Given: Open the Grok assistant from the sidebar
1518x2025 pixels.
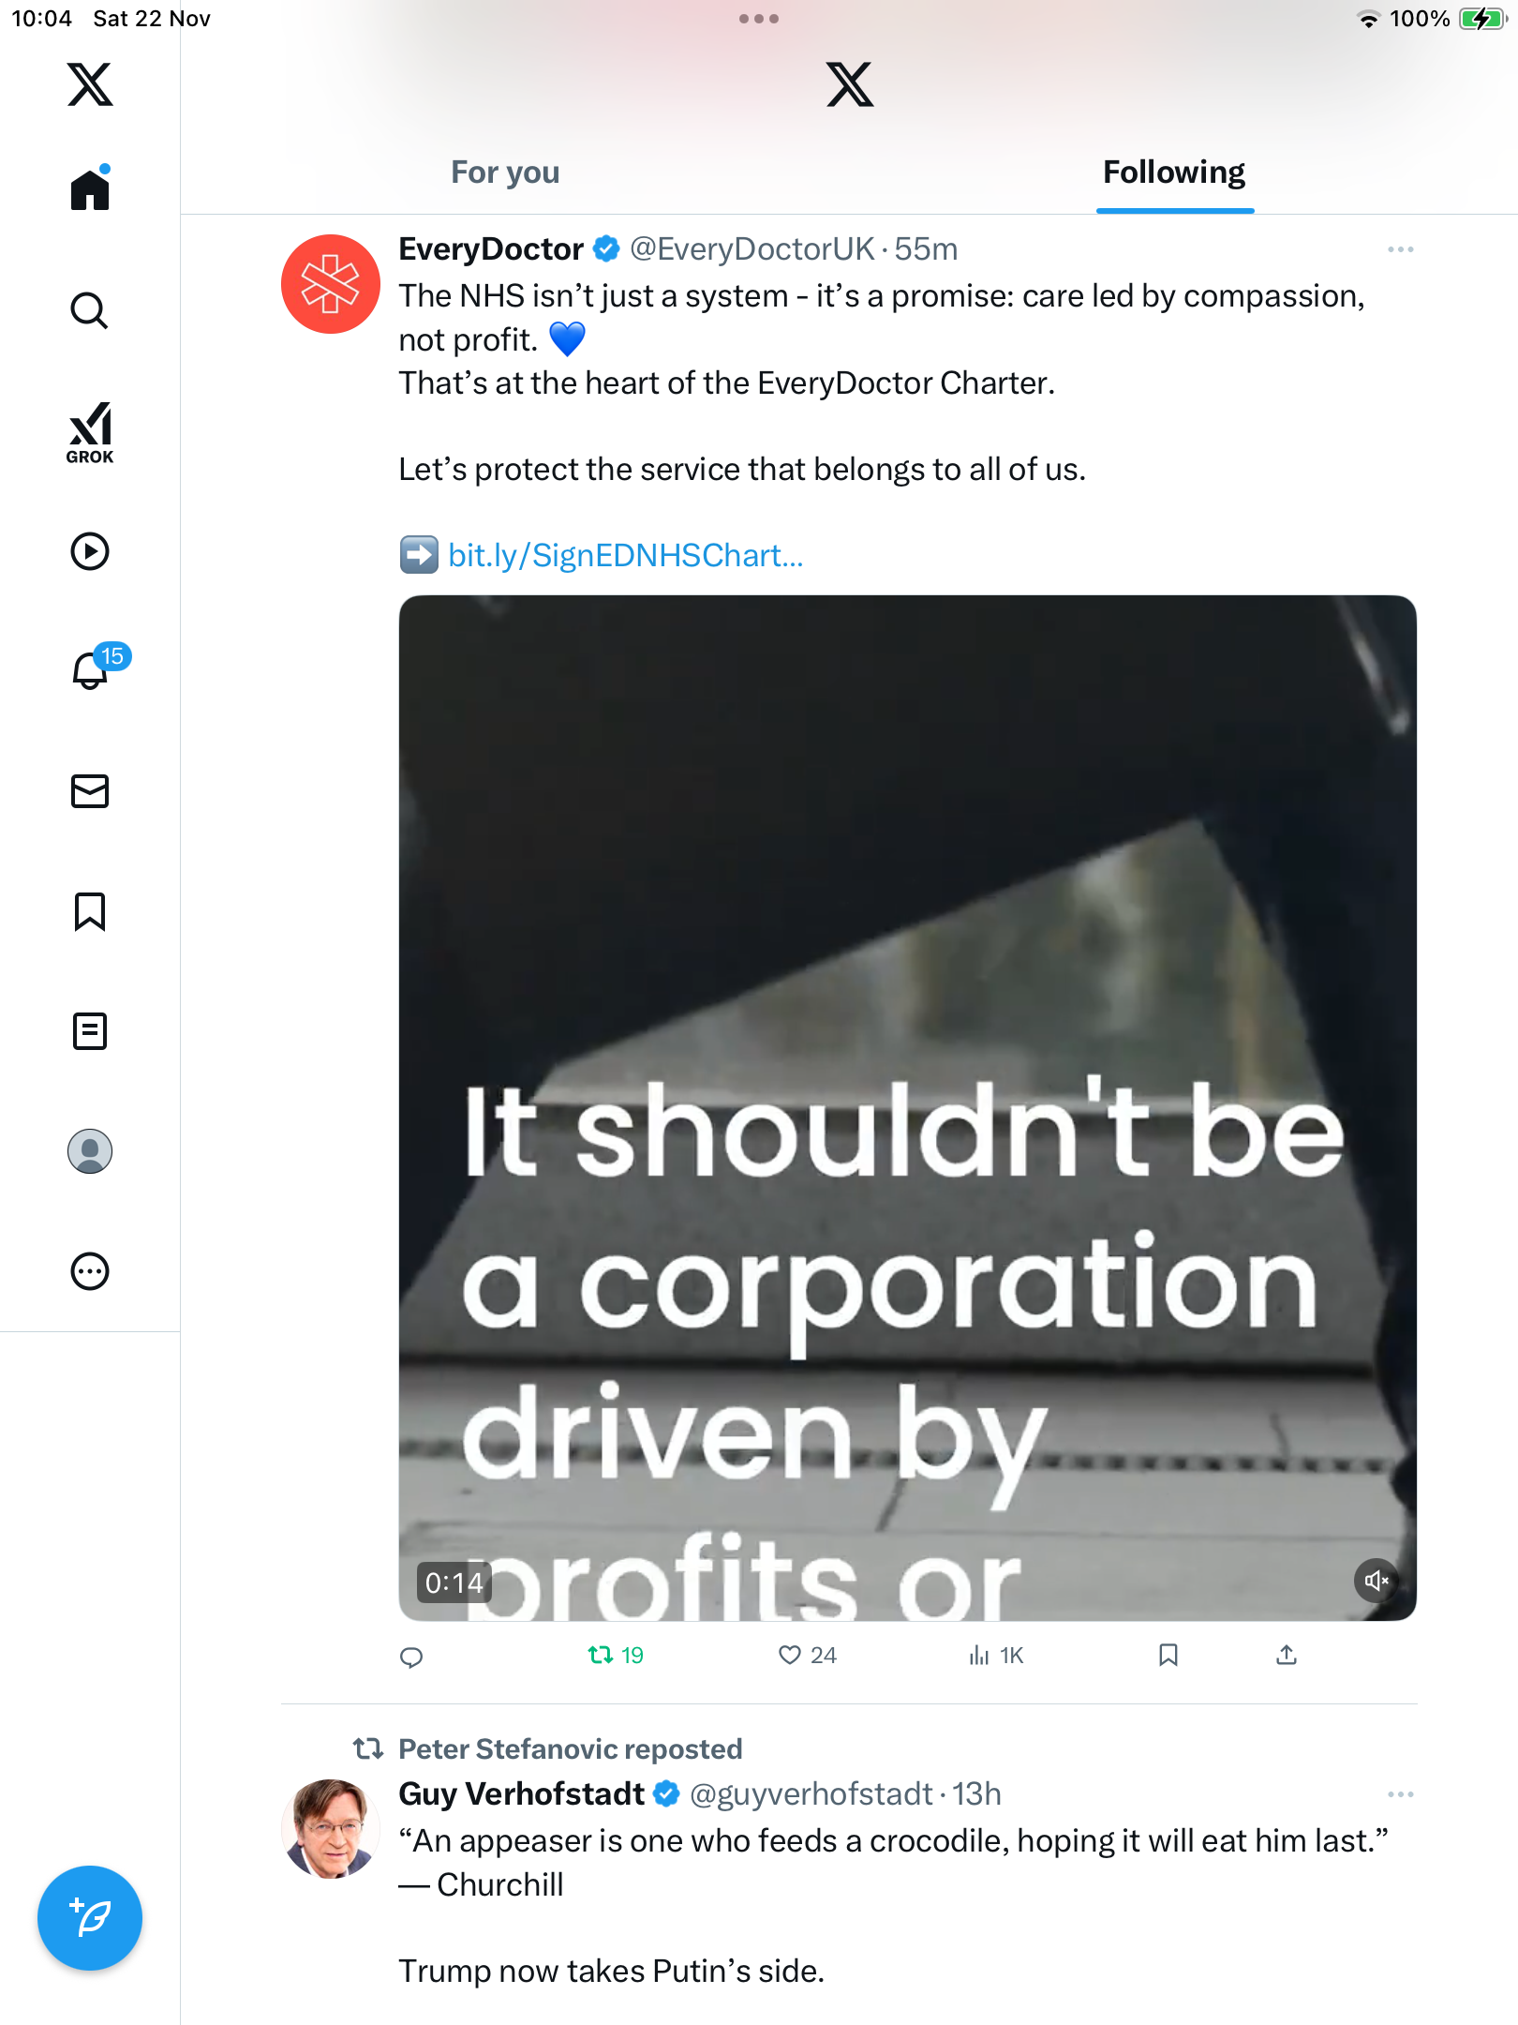Looking at the screenshot, I should pyautogui.click(x=90, y=431).
